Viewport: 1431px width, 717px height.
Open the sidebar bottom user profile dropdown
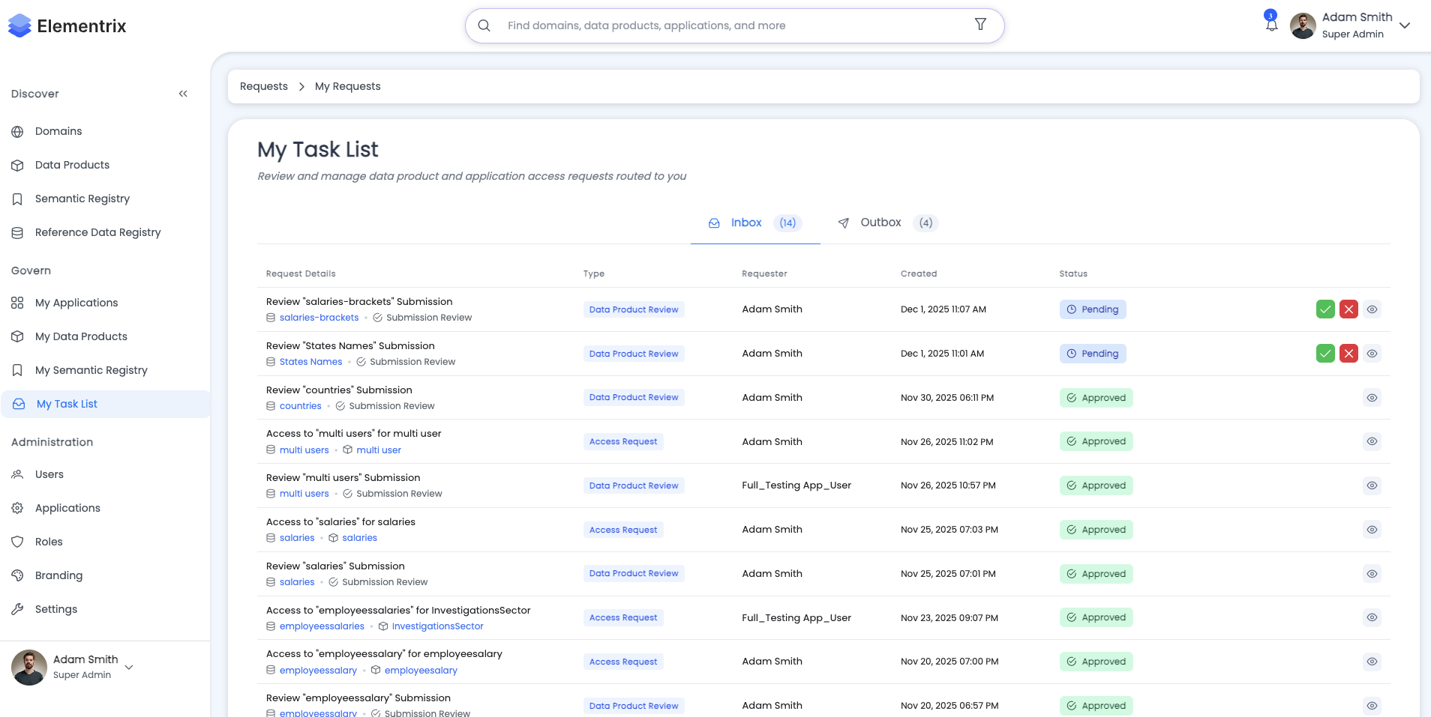129,667
